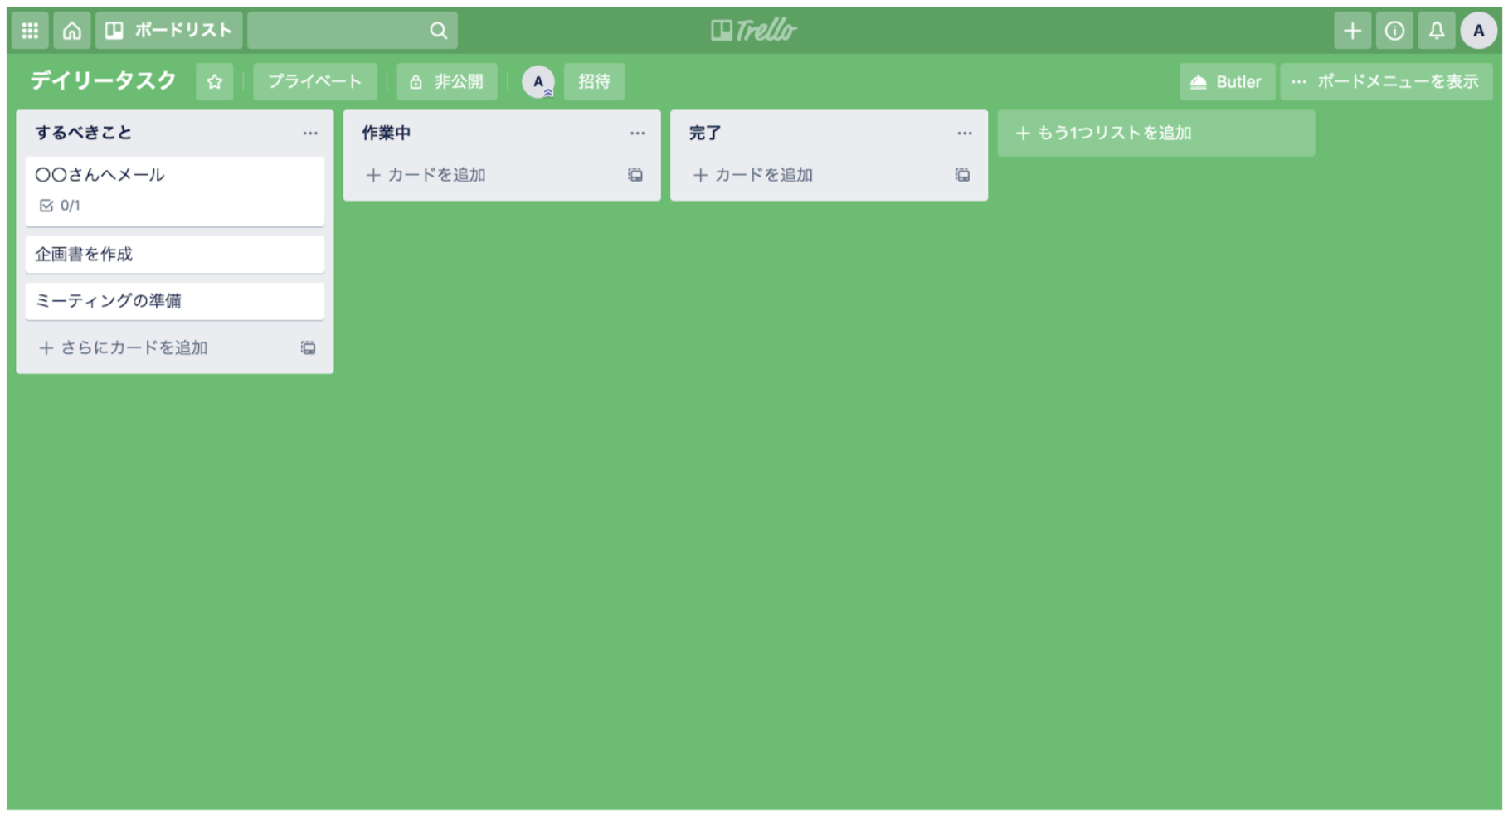
Task: Click もう1つリストを追加 to add list
Action: tap(1155, 133)
